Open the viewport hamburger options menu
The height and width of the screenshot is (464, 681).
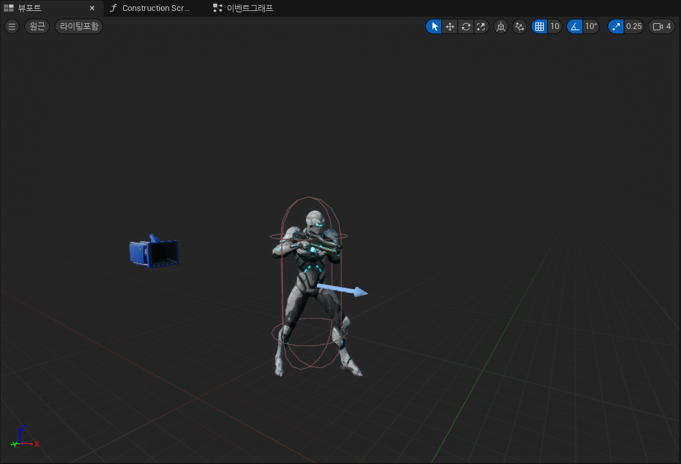pyautogui.click(x=12, y=26)
